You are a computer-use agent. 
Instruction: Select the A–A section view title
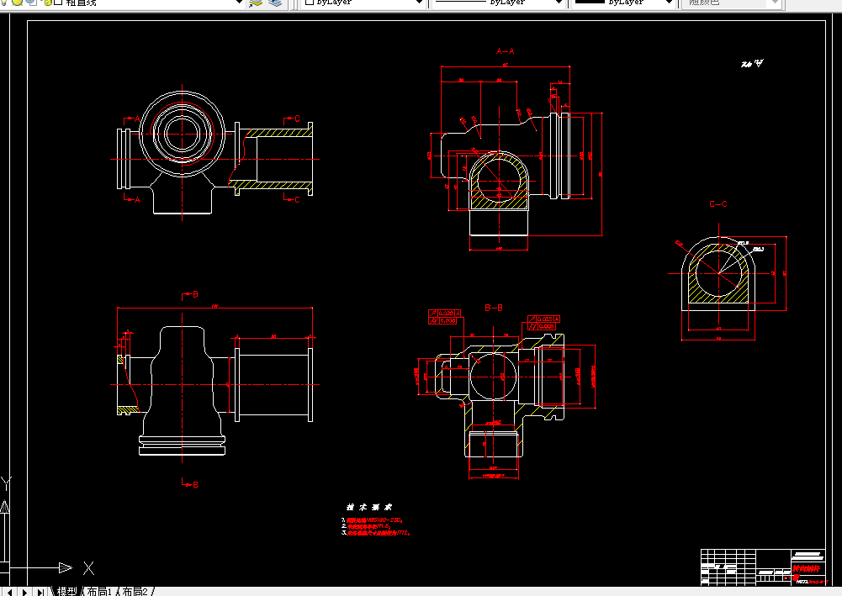(505, 51)
